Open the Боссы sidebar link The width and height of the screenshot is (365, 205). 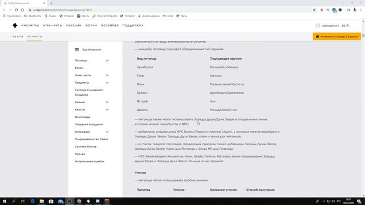coord(79,68)
